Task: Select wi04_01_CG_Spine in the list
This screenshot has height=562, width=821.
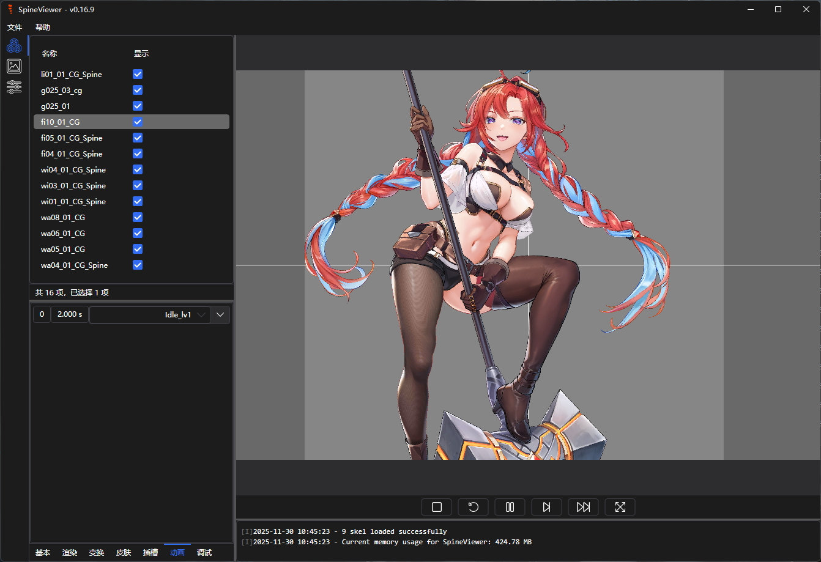Action: click(132, 169)
